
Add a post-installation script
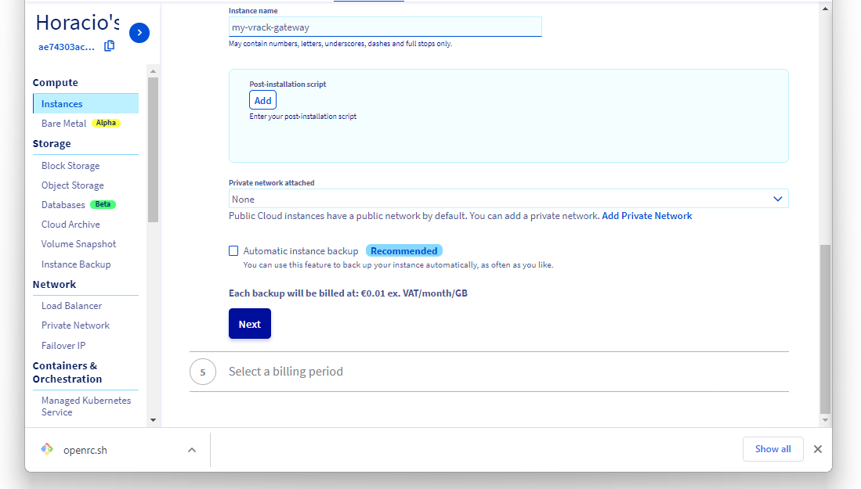[x=262, y=100]
